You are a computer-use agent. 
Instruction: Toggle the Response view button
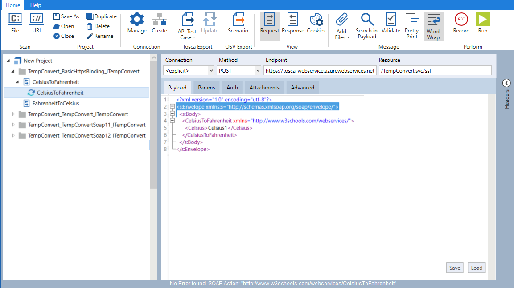point(293,20)
